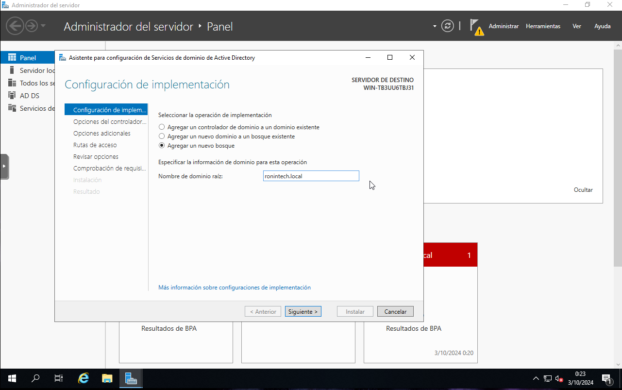Click 'Resultados de BPA' in right red tile
The height and width of the screenshot is (390, 622).
pyautogui.click(x=414, y=328)
